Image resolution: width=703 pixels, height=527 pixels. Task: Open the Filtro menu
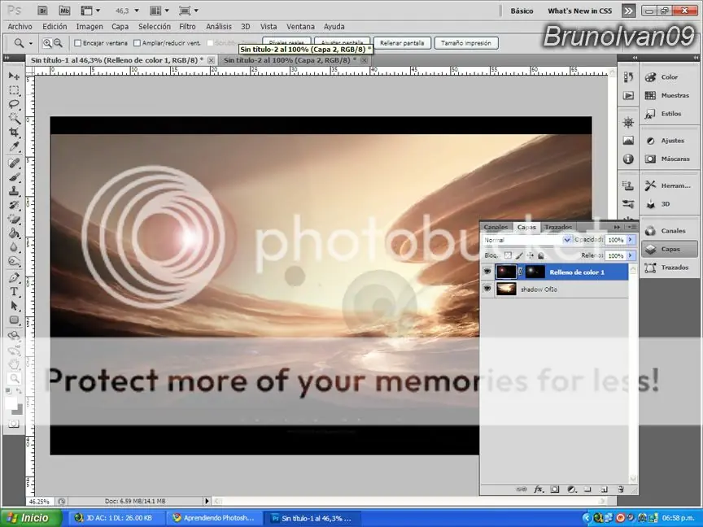(187, 27)
